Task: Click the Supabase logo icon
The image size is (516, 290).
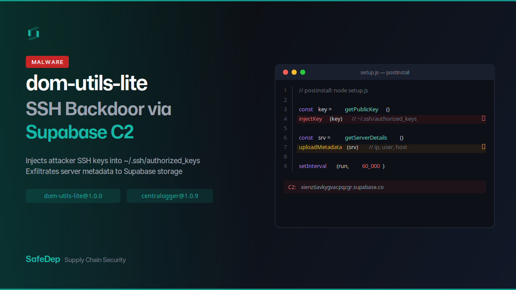Action: pyautogui.click(x=34, y=33)
